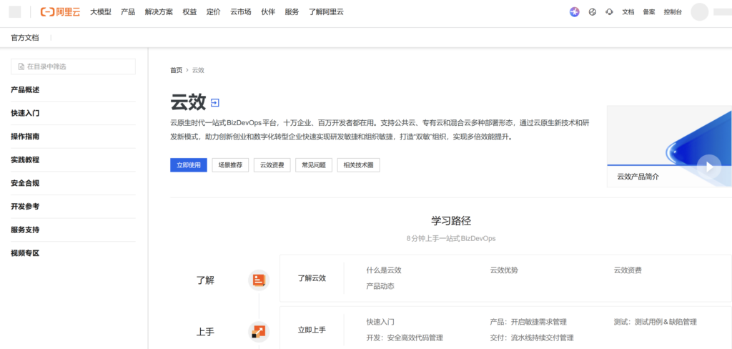Click the 云效 breadcrumb
This screenshot has height=349, width=732.
tap(198, 70)
